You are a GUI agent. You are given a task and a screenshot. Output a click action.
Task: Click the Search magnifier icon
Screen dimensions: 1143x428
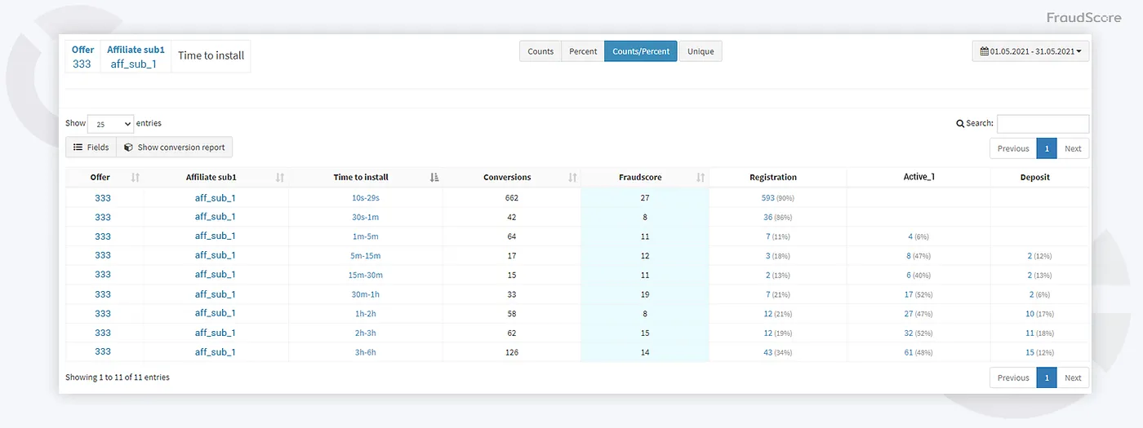(960, 124)
